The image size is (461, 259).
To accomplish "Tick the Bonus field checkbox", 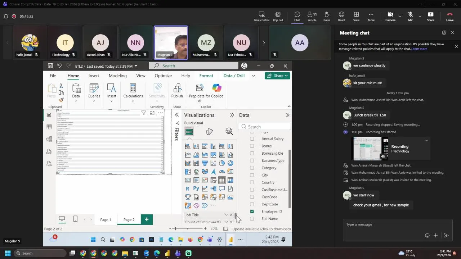I will (252, 146).
